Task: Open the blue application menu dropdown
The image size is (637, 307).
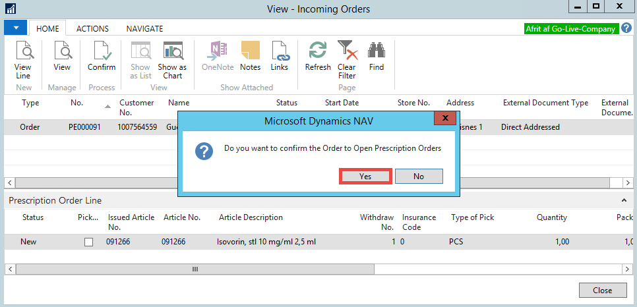Action: click(16, 28)
